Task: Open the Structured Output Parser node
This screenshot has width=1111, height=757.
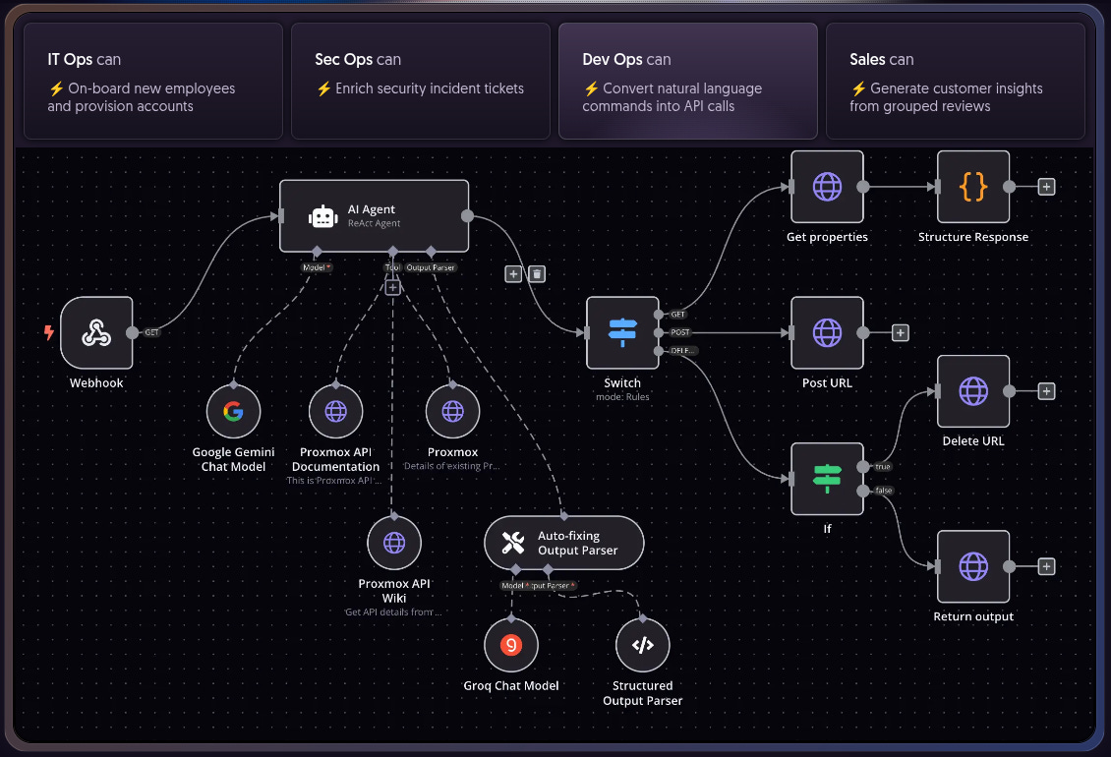Action: tap(642, 645)
